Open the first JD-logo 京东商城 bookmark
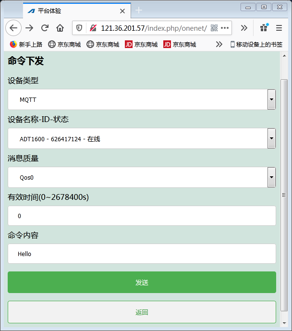This screenshot has width=292, height=331. [141, 44]
